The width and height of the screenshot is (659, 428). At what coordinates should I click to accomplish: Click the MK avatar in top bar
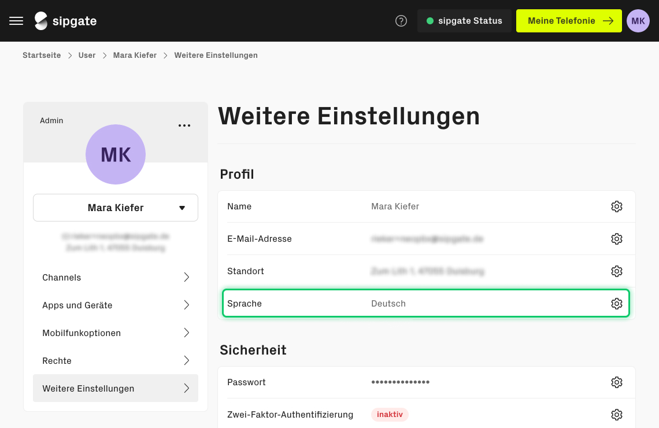[638, 21]
